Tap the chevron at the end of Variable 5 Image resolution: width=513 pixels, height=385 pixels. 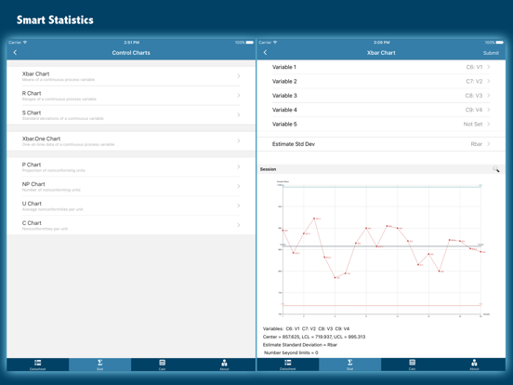pyautogui.click(x=489, y=124)
